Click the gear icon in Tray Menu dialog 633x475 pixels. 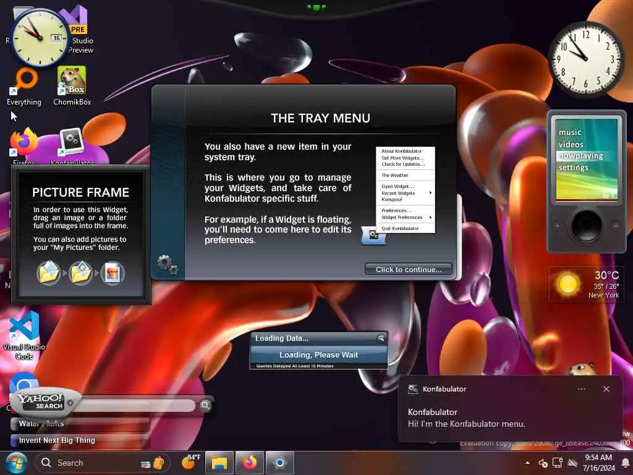[x=168, y=265]
